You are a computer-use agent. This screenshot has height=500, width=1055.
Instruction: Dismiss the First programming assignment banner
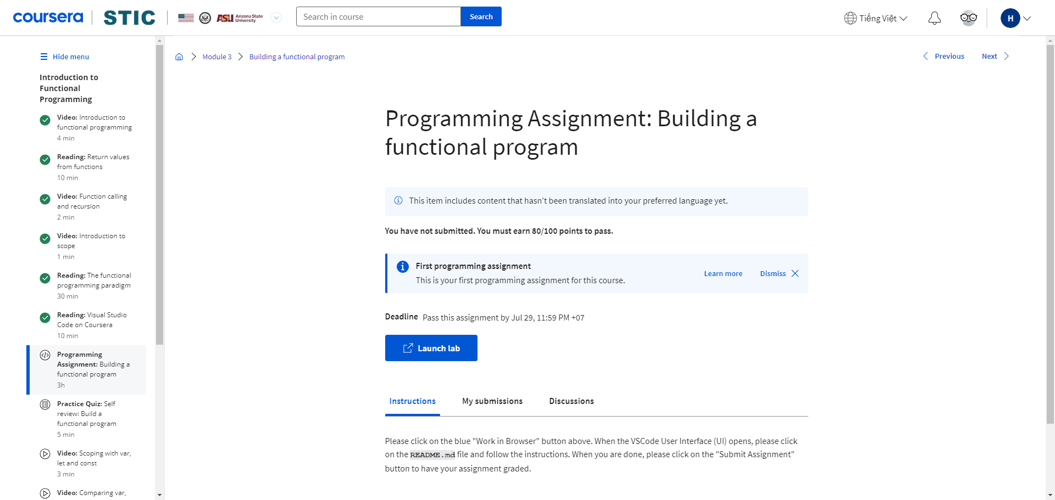779,273
